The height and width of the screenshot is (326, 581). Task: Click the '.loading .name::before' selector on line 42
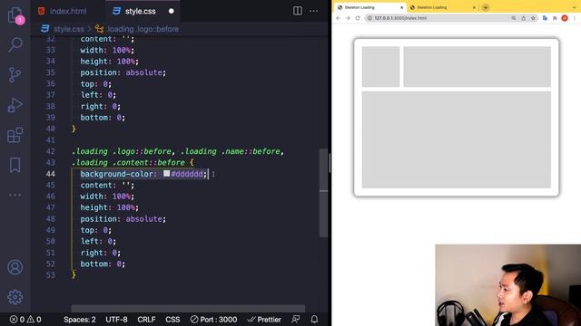230,151
